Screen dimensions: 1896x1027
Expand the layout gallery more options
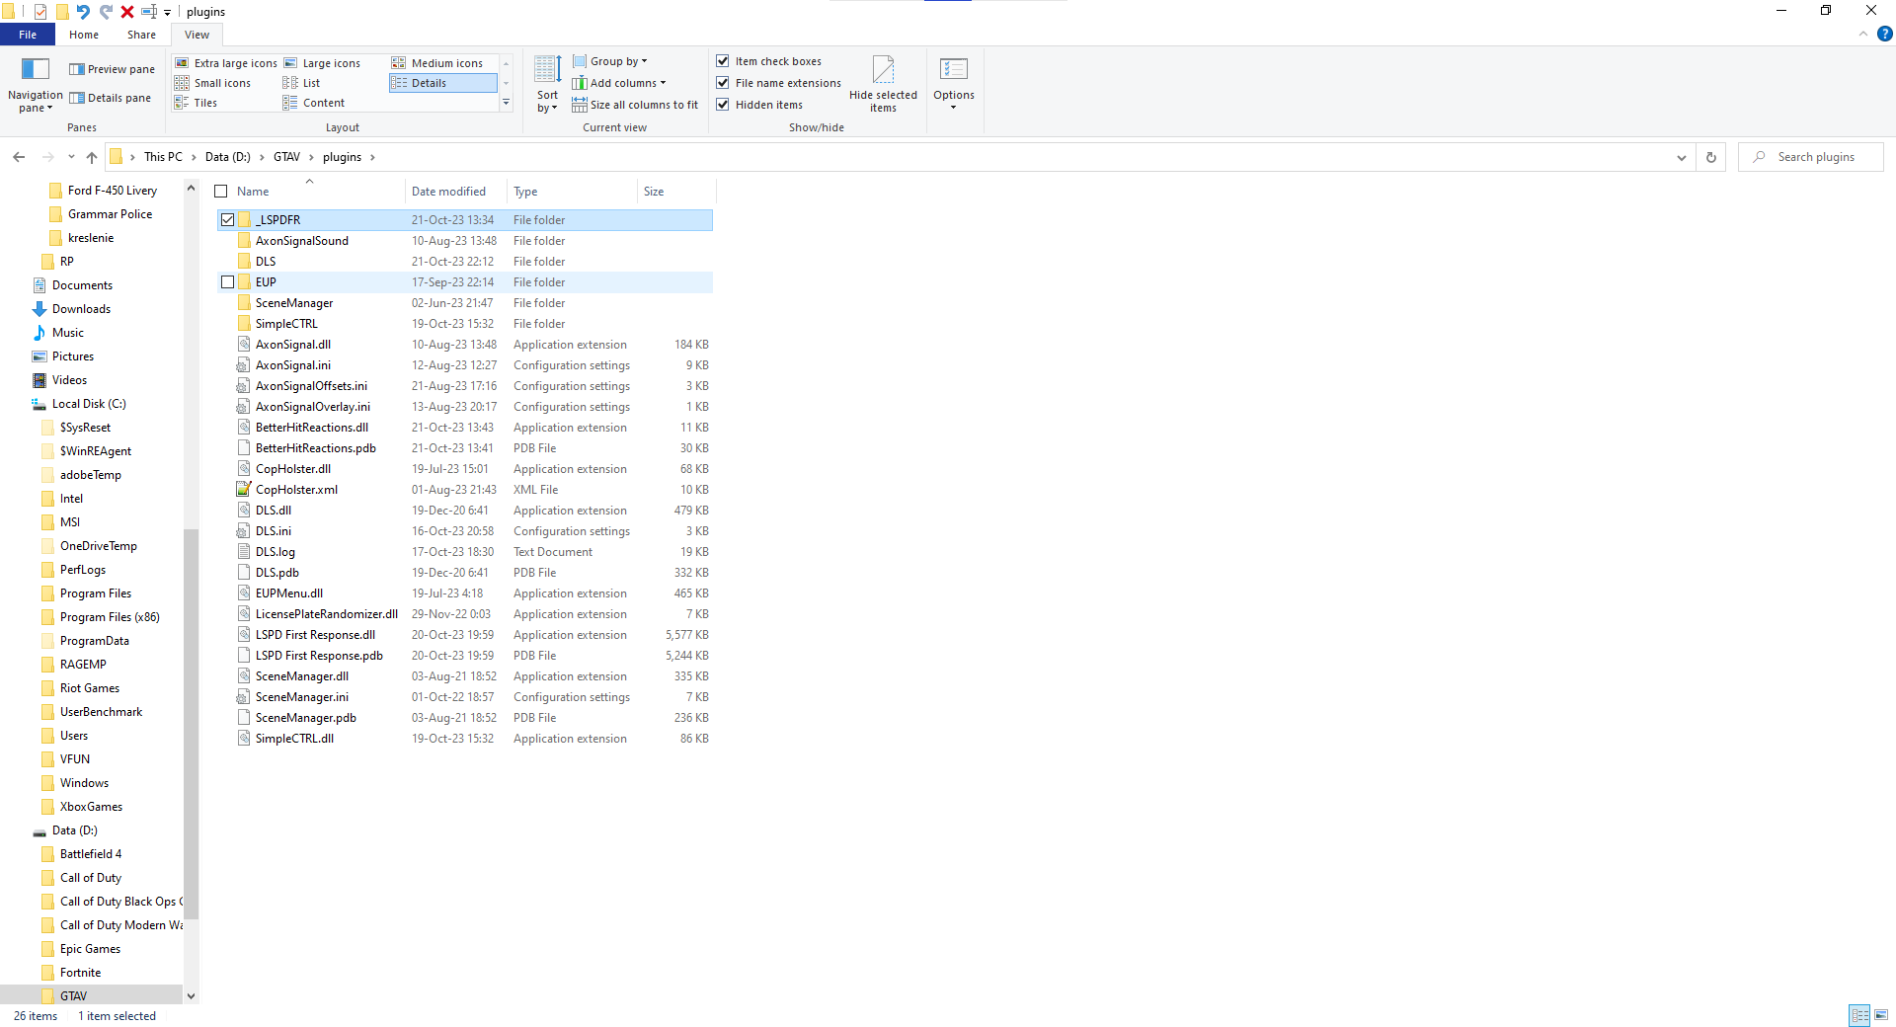507,103
